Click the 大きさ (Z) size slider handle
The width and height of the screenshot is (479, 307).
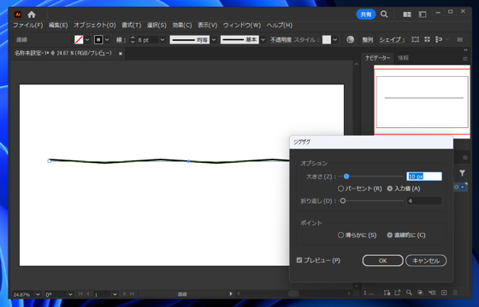[346, 177]
